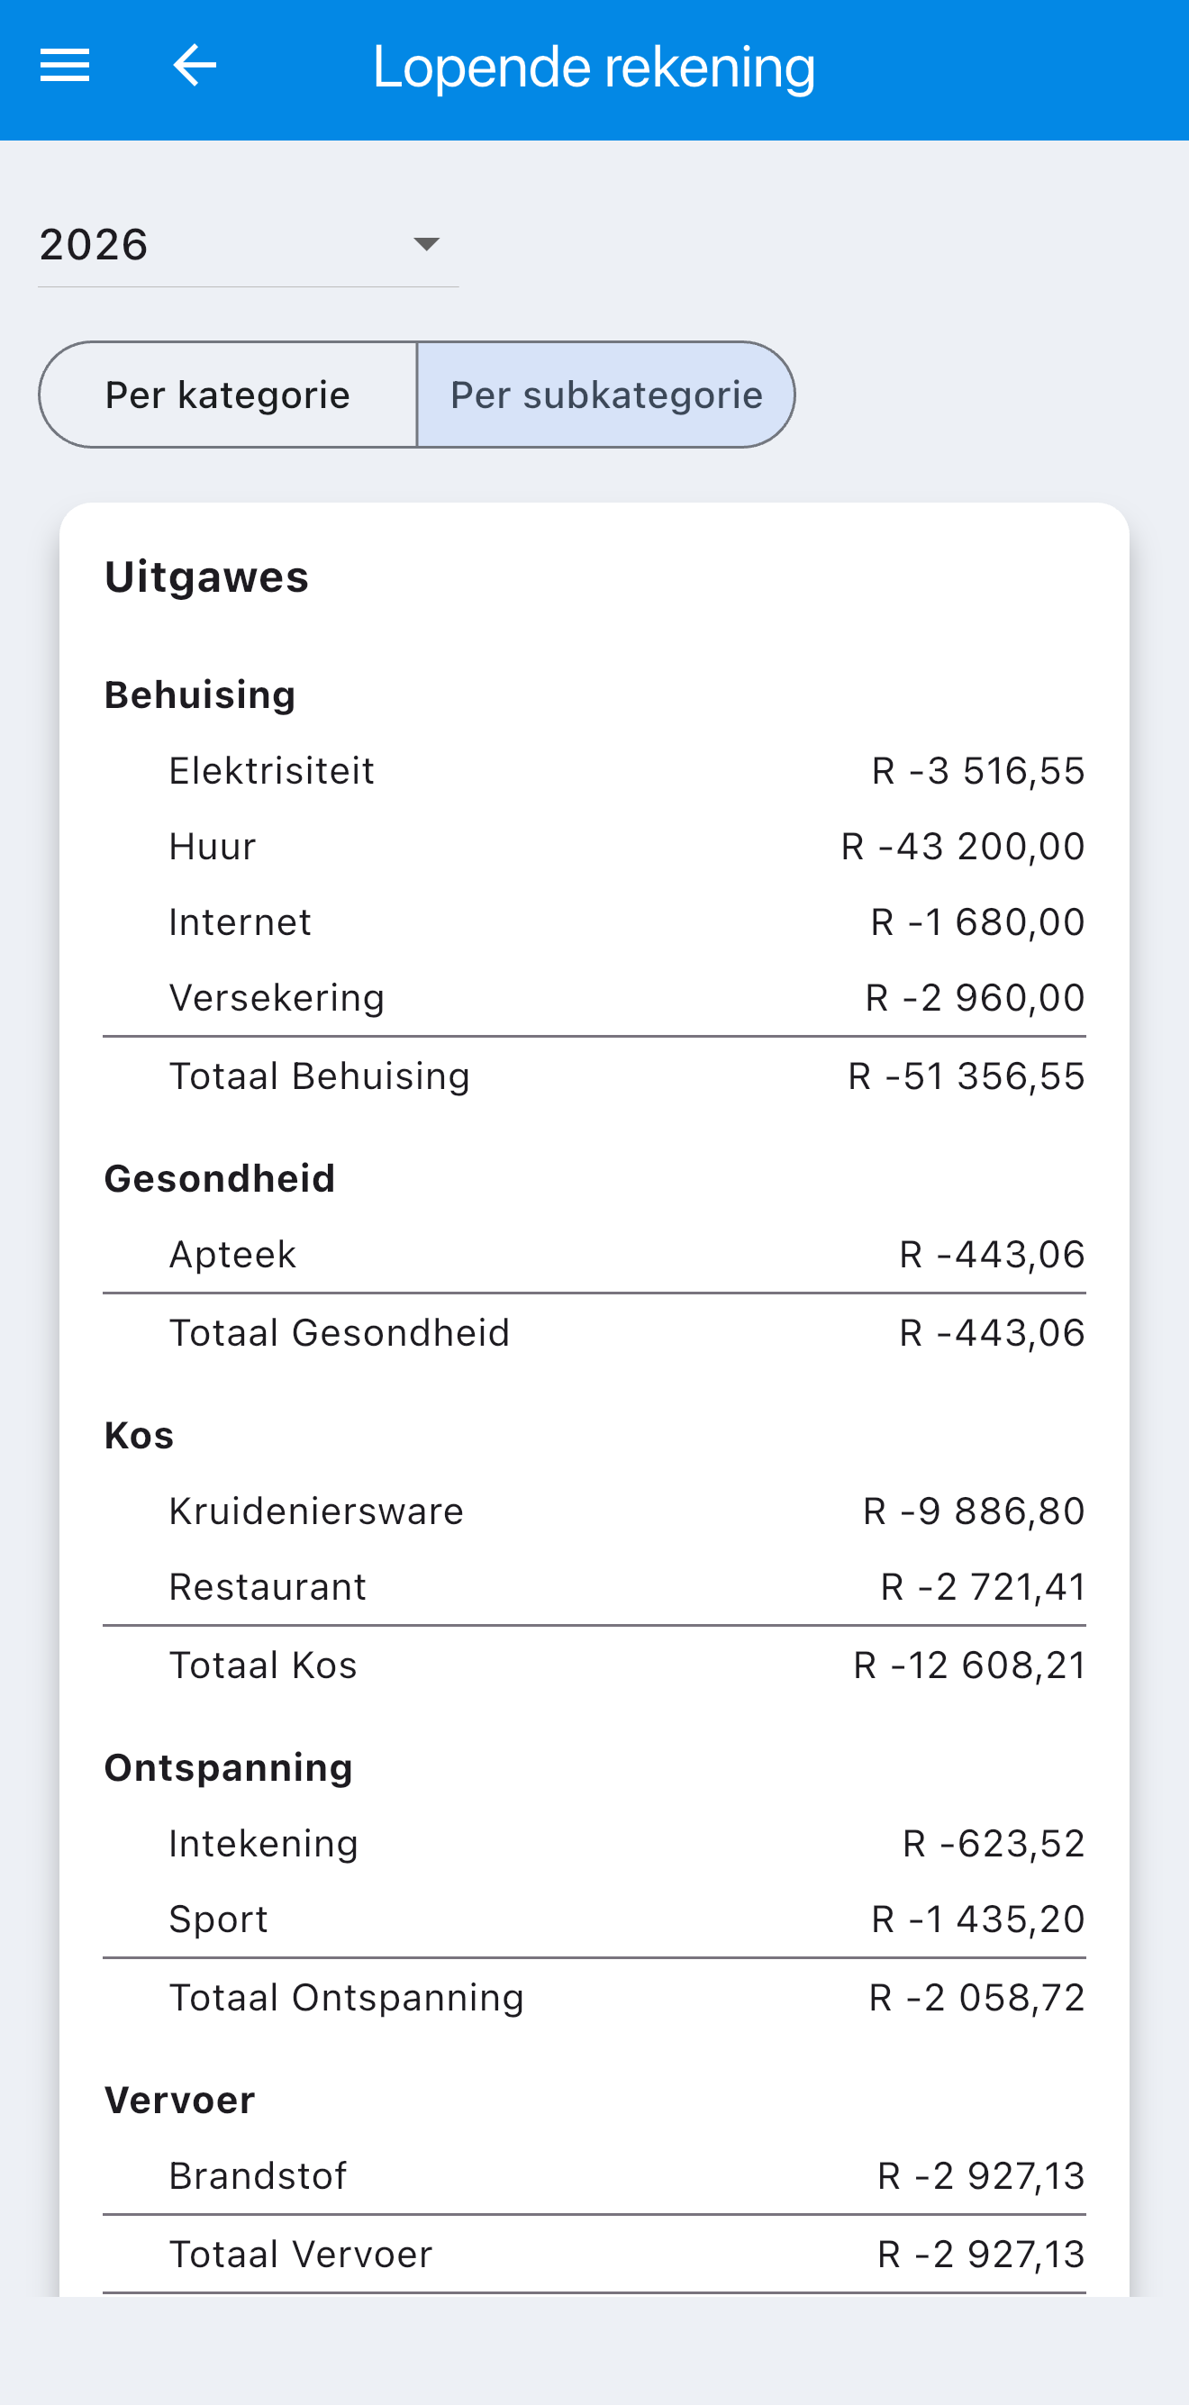Select the Totaal Behuising row
1189x2405 pixels.
(594, 1076)
